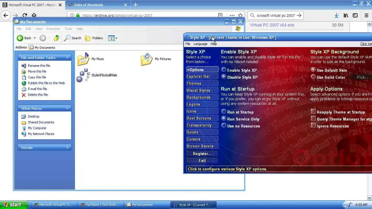The height and width of the screenshot is (209, 372).
Task: Switch to TechSpot taskbar button
Action: pyautogui.click(x=100, y=205)
